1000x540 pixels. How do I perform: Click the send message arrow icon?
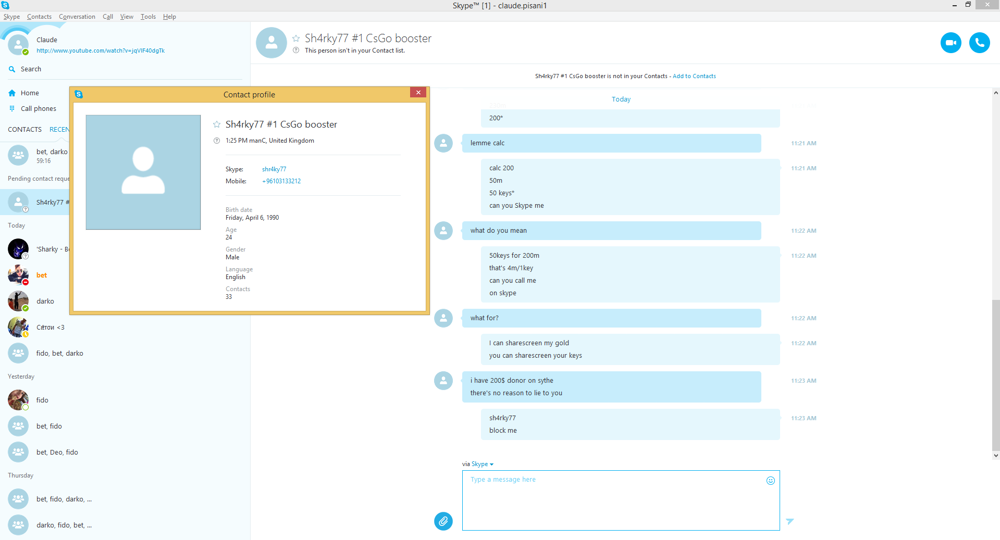790,521
